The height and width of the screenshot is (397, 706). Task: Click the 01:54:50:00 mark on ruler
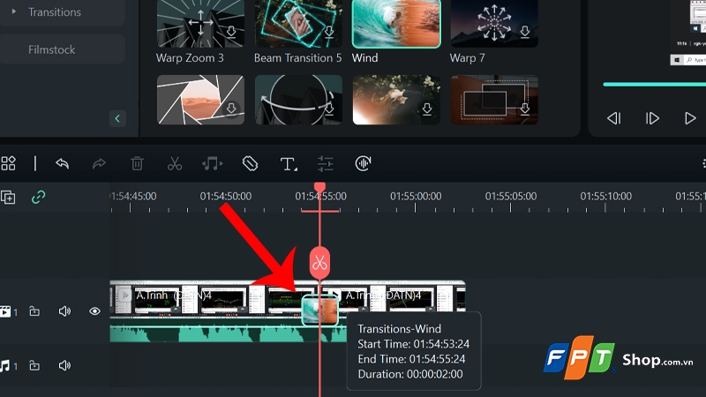pyautogui.click(x=226, y=196)
